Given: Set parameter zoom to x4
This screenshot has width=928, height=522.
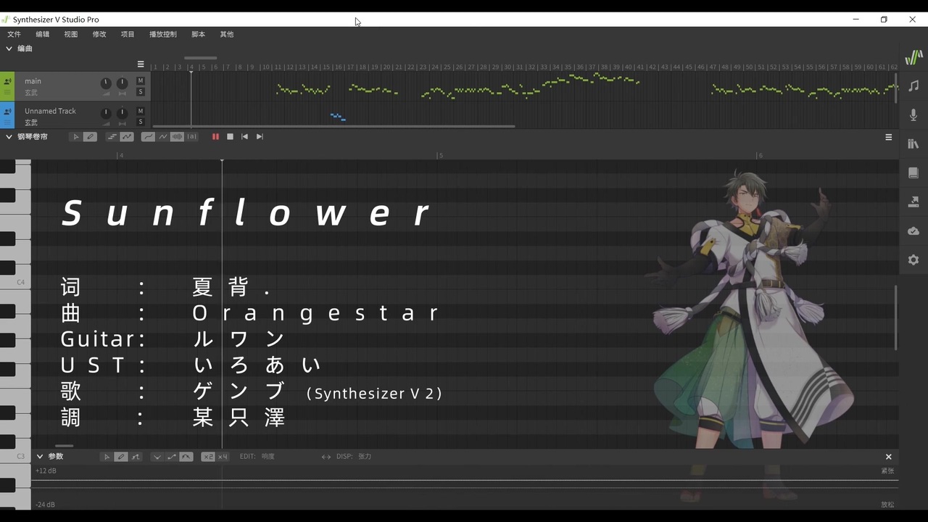Looking at the screenshot, I should pyautogui.click(x=223, y=457).
